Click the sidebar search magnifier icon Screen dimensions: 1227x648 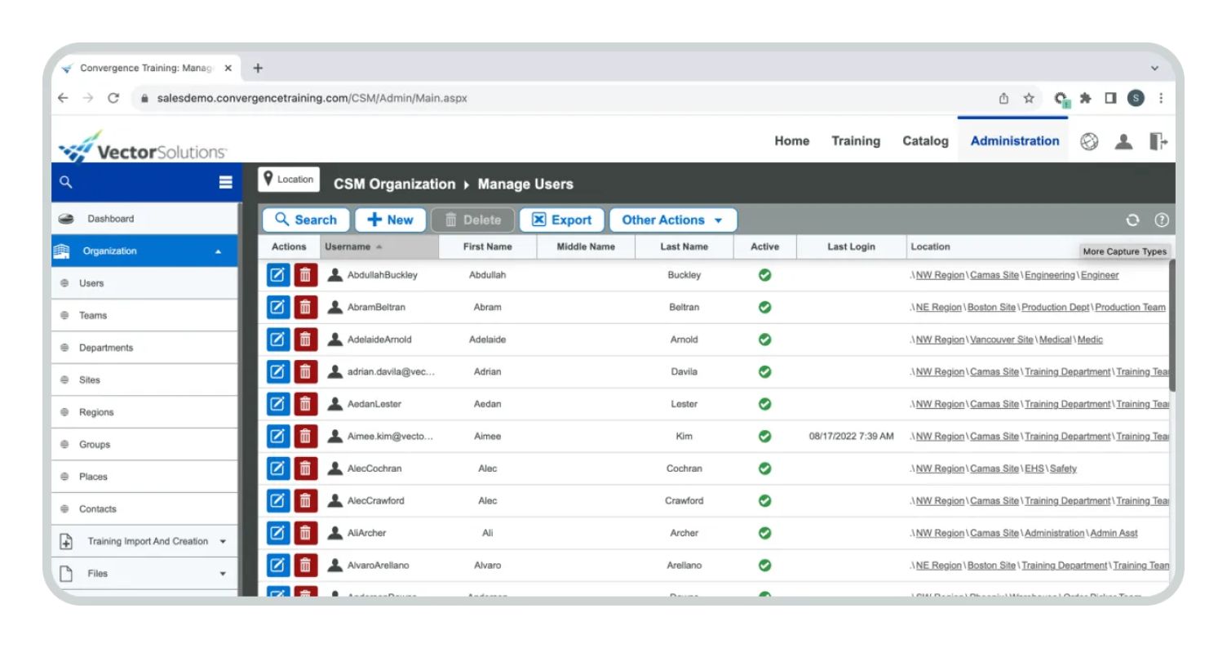[x=66, y=183]
